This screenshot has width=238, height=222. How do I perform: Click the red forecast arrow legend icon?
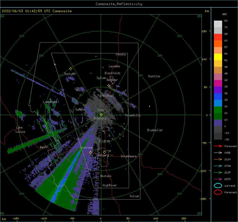tap(218, 146)
